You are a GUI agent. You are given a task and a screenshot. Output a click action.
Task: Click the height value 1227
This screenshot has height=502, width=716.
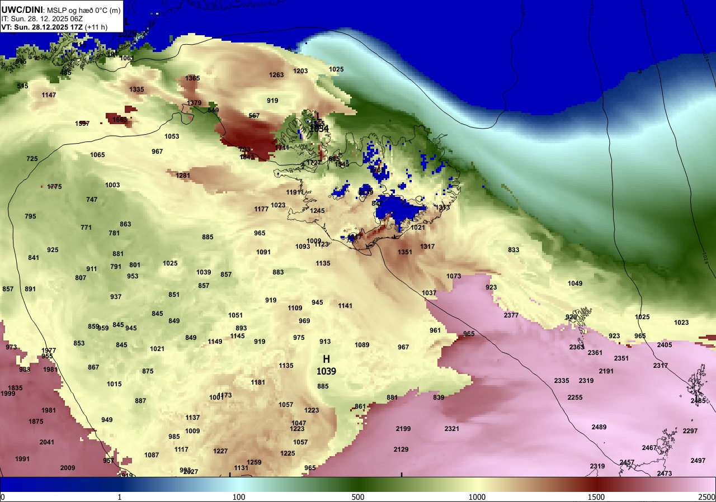(220, 451)
